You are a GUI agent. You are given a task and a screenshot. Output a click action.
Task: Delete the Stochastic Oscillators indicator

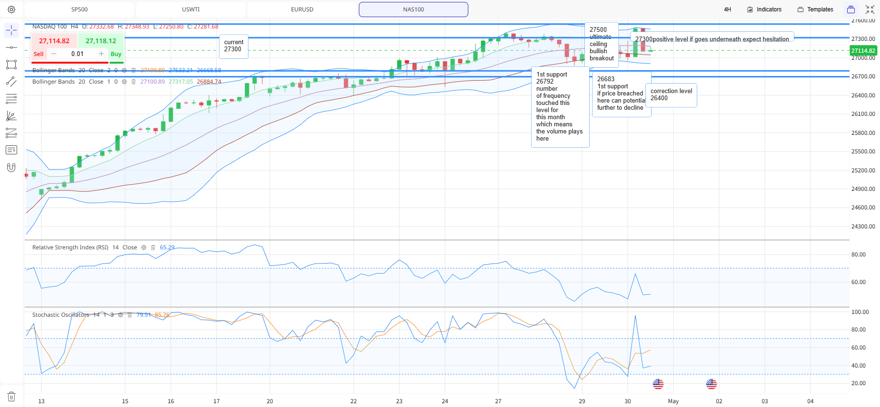(x=129, y=315)
